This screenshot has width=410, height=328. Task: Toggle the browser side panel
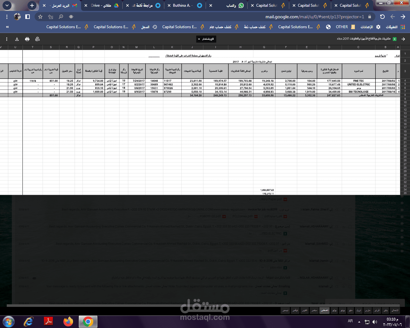(28, 17)
